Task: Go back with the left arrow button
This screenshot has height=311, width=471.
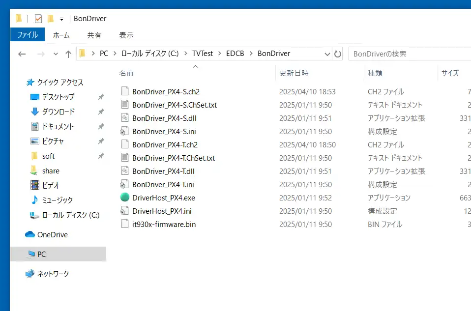Action: coord(22,54)
